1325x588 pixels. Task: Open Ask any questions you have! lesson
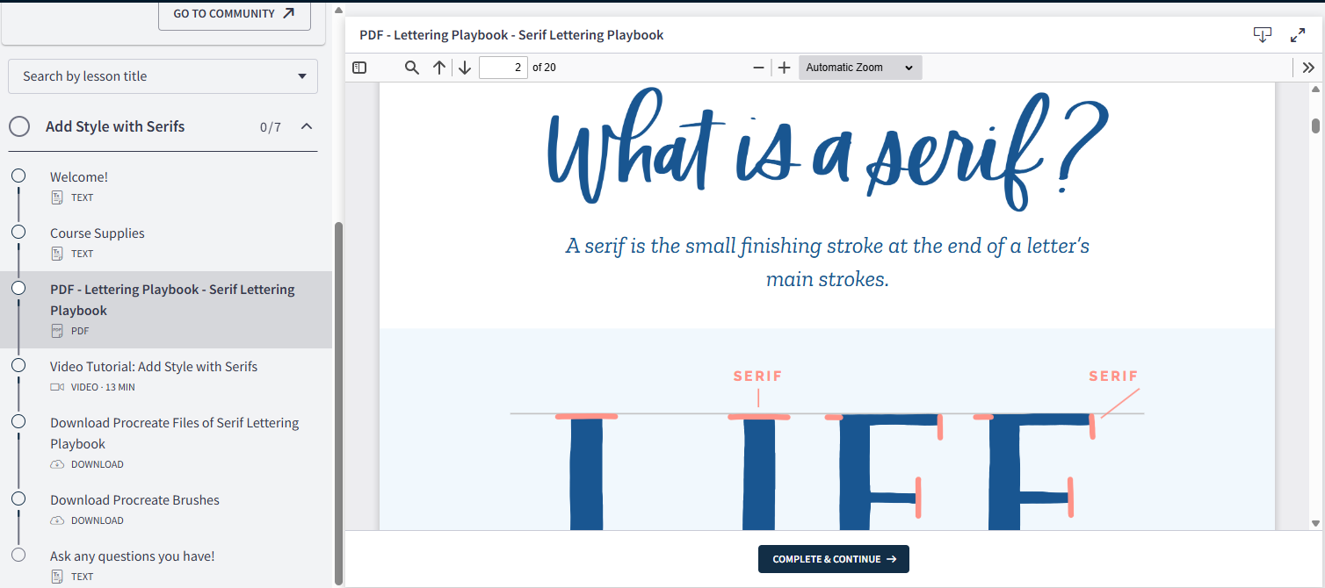point(132,556)
